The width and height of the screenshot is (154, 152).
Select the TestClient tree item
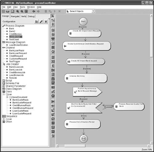click(x=14, y=40)
